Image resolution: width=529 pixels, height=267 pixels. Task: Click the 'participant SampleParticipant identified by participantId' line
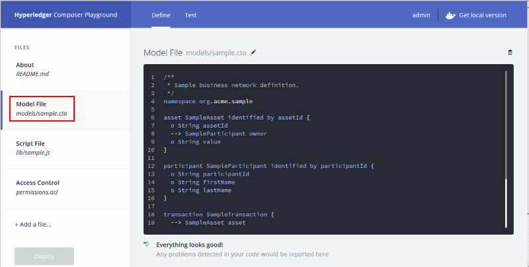[268, 166]
